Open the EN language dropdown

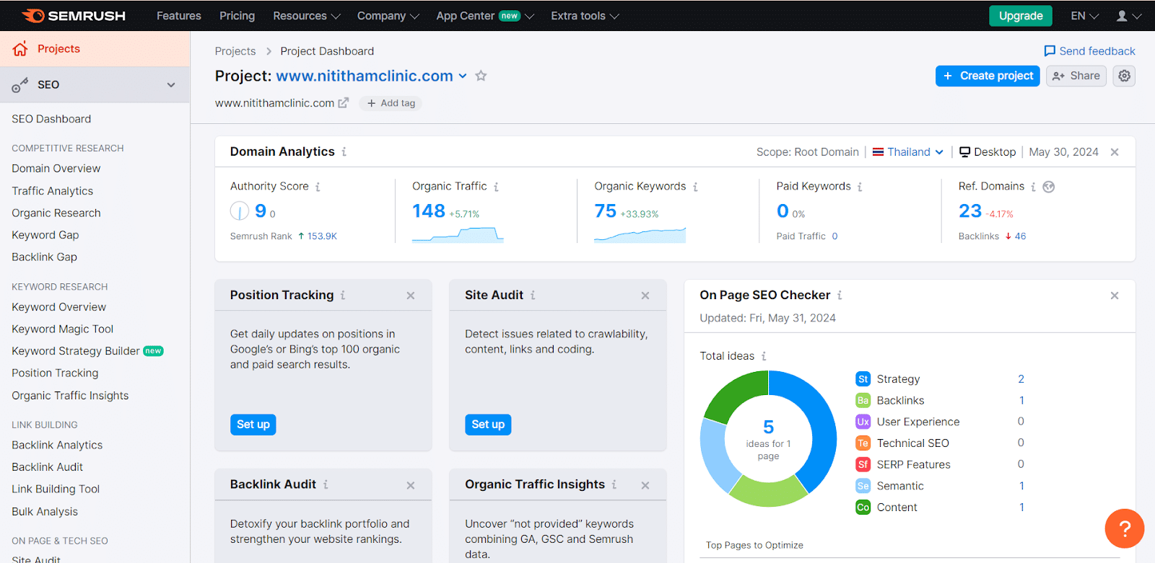[1084, 16]
